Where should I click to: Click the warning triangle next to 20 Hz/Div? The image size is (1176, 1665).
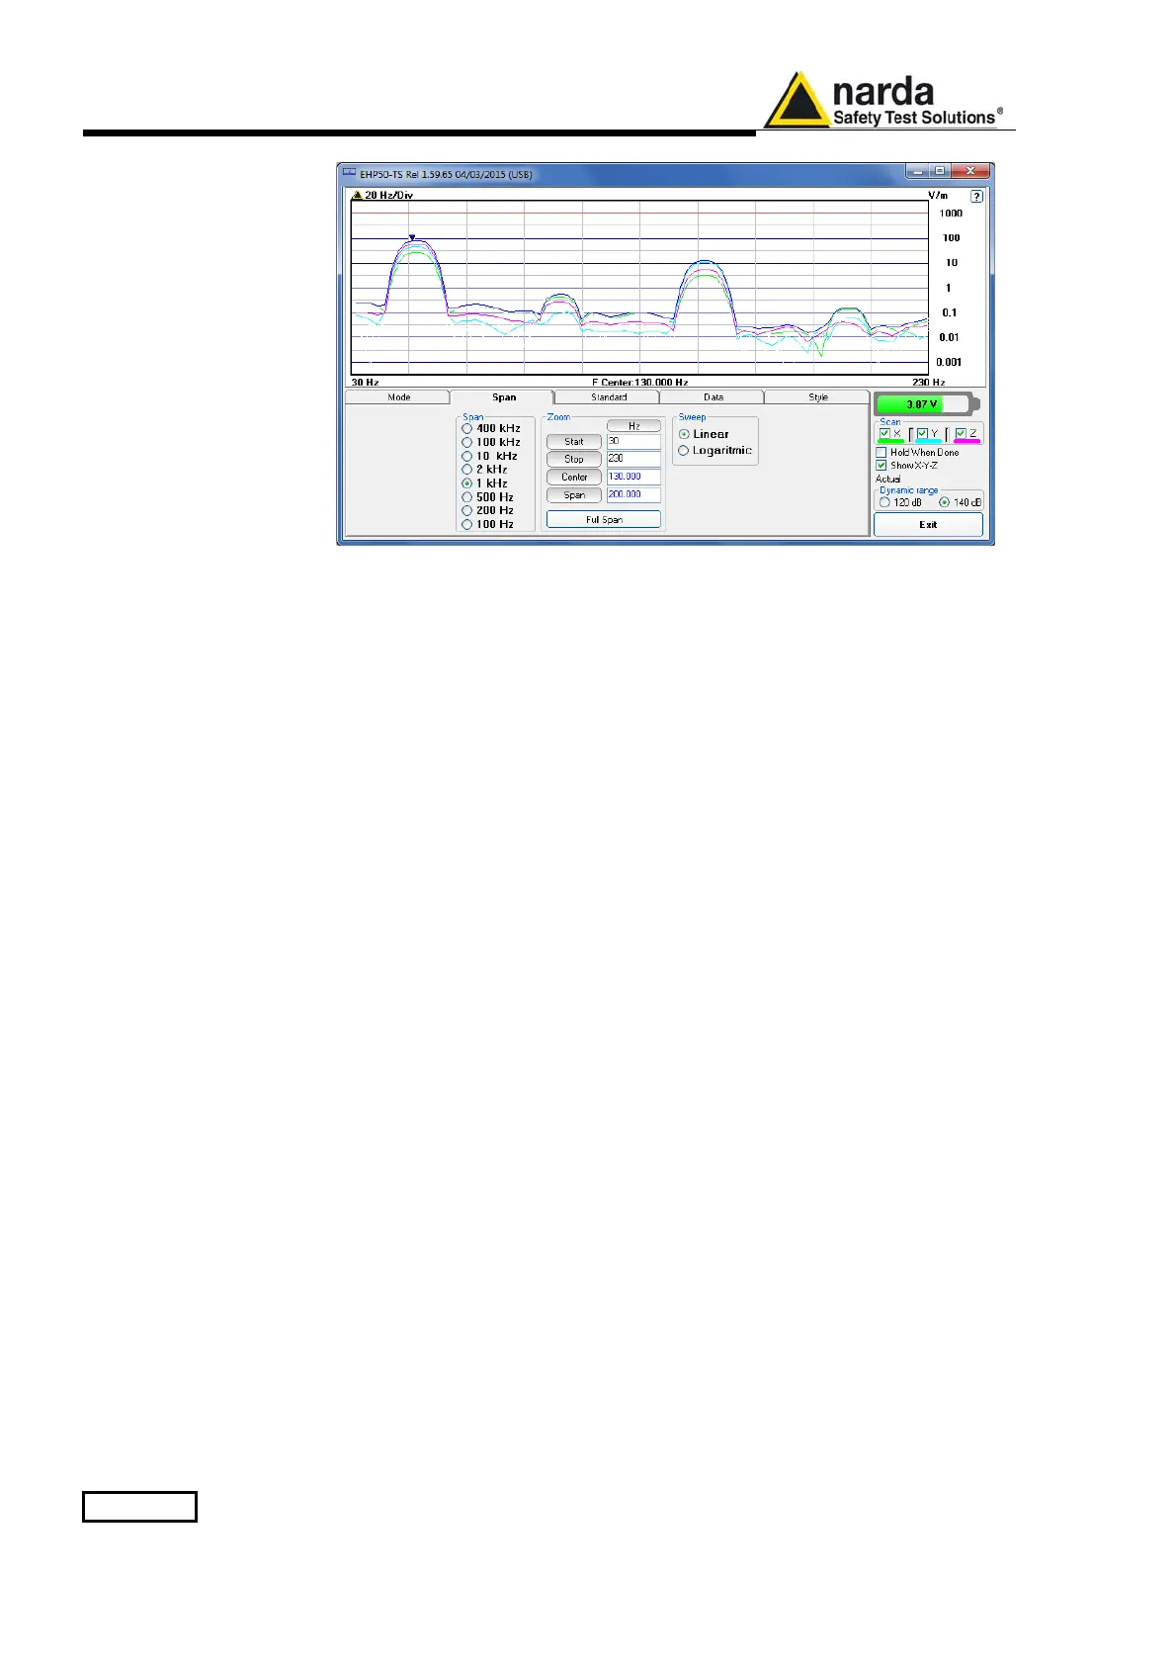coord(358,195)
